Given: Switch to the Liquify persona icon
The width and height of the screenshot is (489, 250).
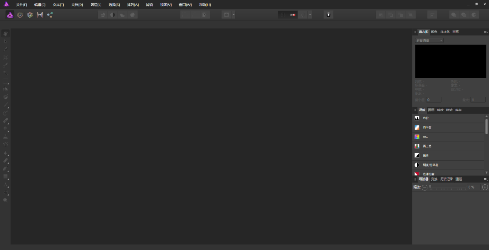Looking at the screenshot, I should pyautogui.click(x=20, y=14).
